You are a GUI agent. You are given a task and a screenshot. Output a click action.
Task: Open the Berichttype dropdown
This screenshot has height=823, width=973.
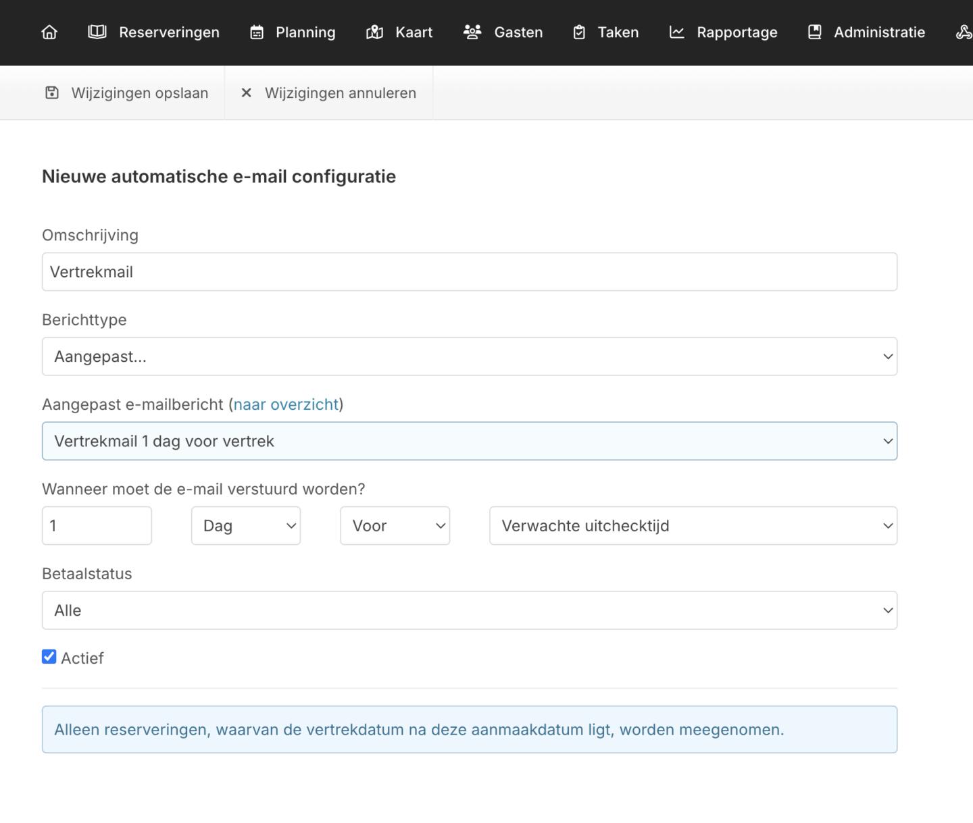(x=469, y=356)
